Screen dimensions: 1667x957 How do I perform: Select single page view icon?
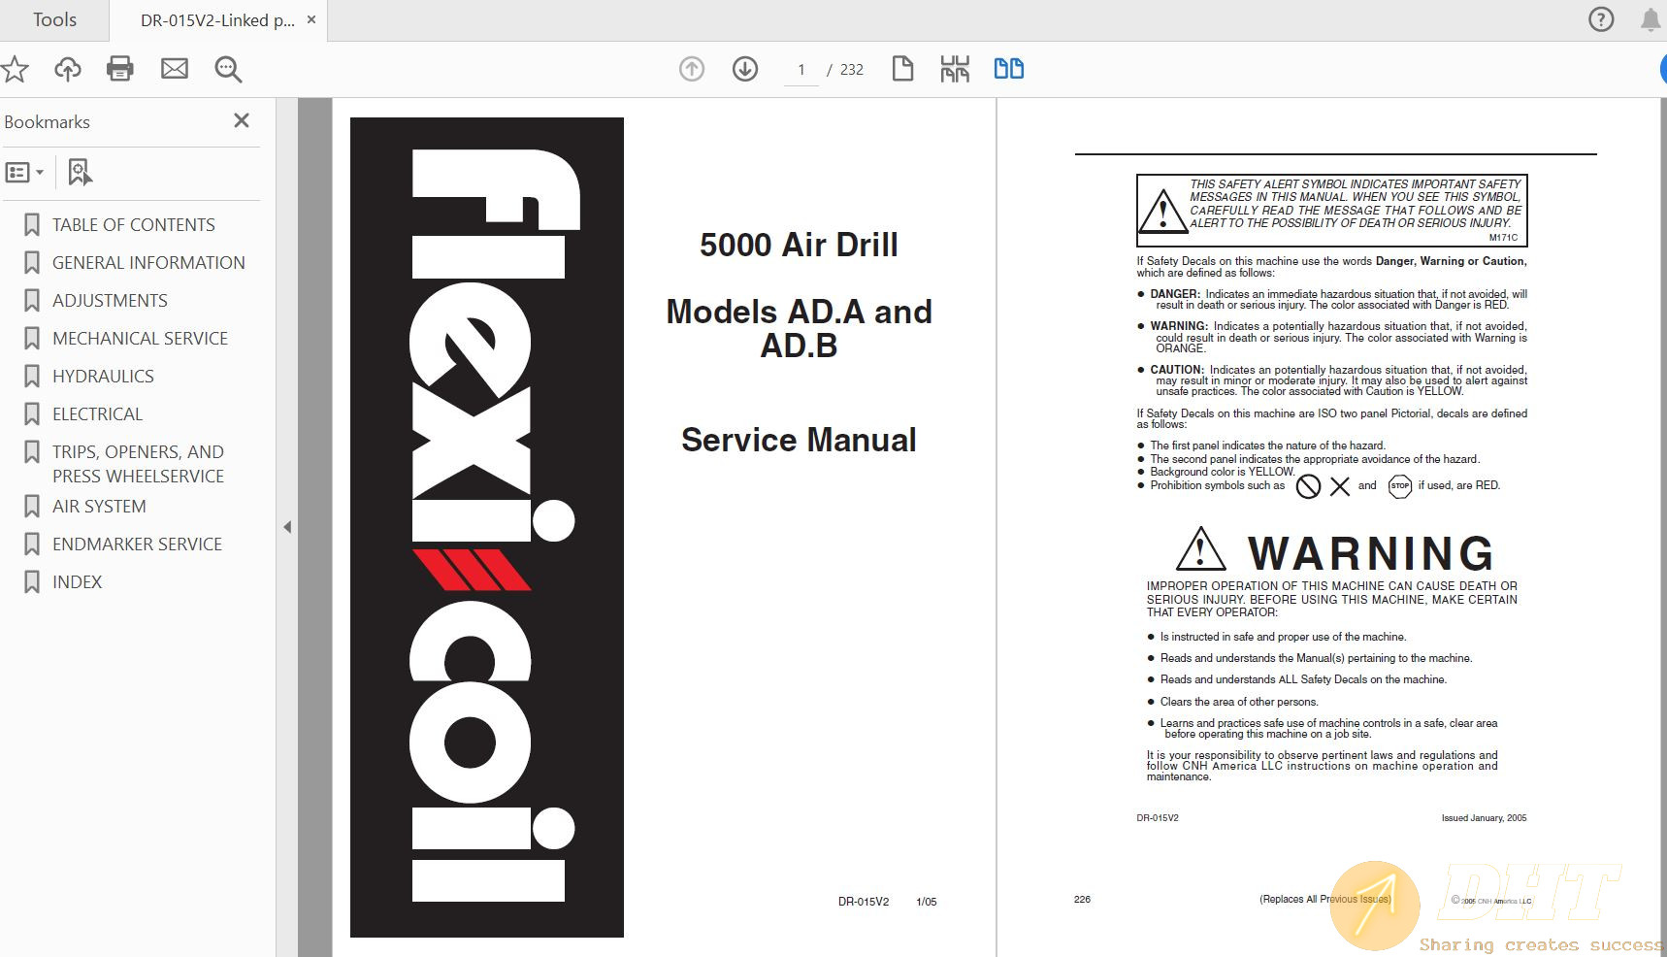click(902, 69)
